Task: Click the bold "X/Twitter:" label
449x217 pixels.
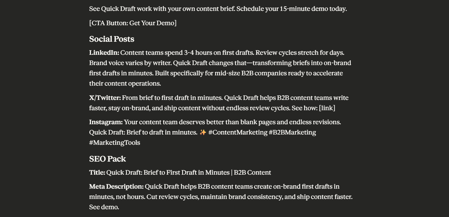Action: pos(105,98)
